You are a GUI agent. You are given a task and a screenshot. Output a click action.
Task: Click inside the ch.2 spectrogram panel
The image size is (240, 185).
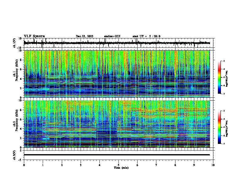(x=117, y=124)
